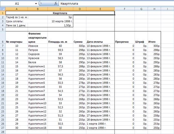Select row 6 header

coord(3,38)
